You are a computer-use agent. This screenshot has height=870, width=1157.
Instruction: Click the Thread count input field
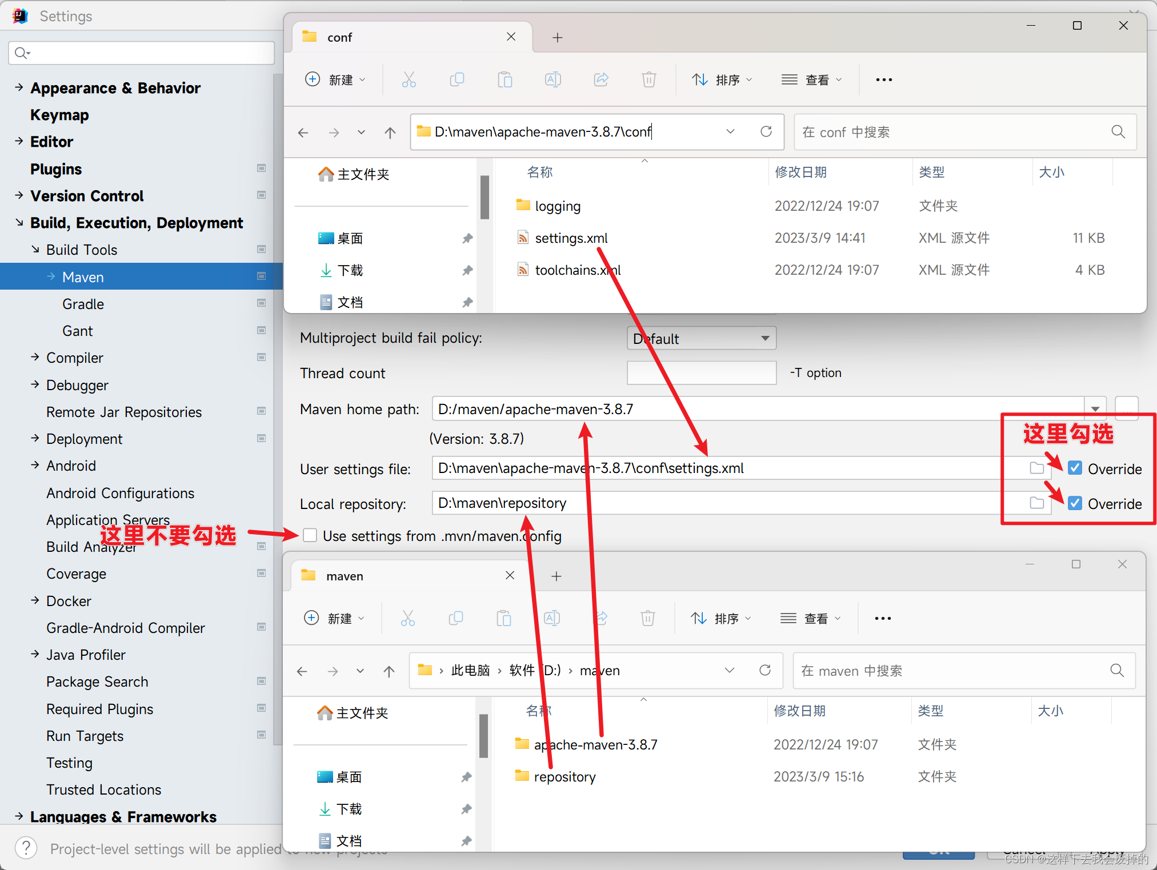(x=701, y=372)
